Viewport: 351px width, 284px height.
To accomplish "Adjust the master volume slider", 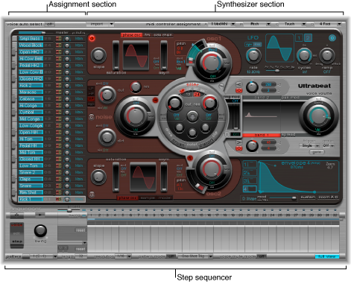I will [x=36, y=33].
